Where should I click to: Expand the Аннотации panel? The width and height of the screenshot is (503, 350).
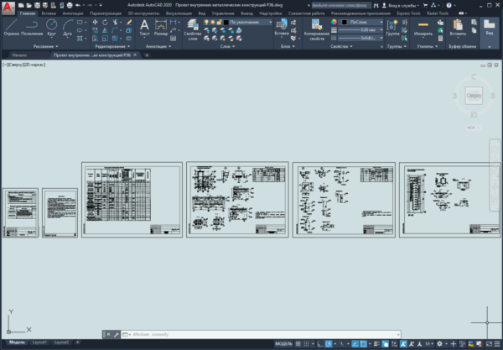(x=158, y=46)
